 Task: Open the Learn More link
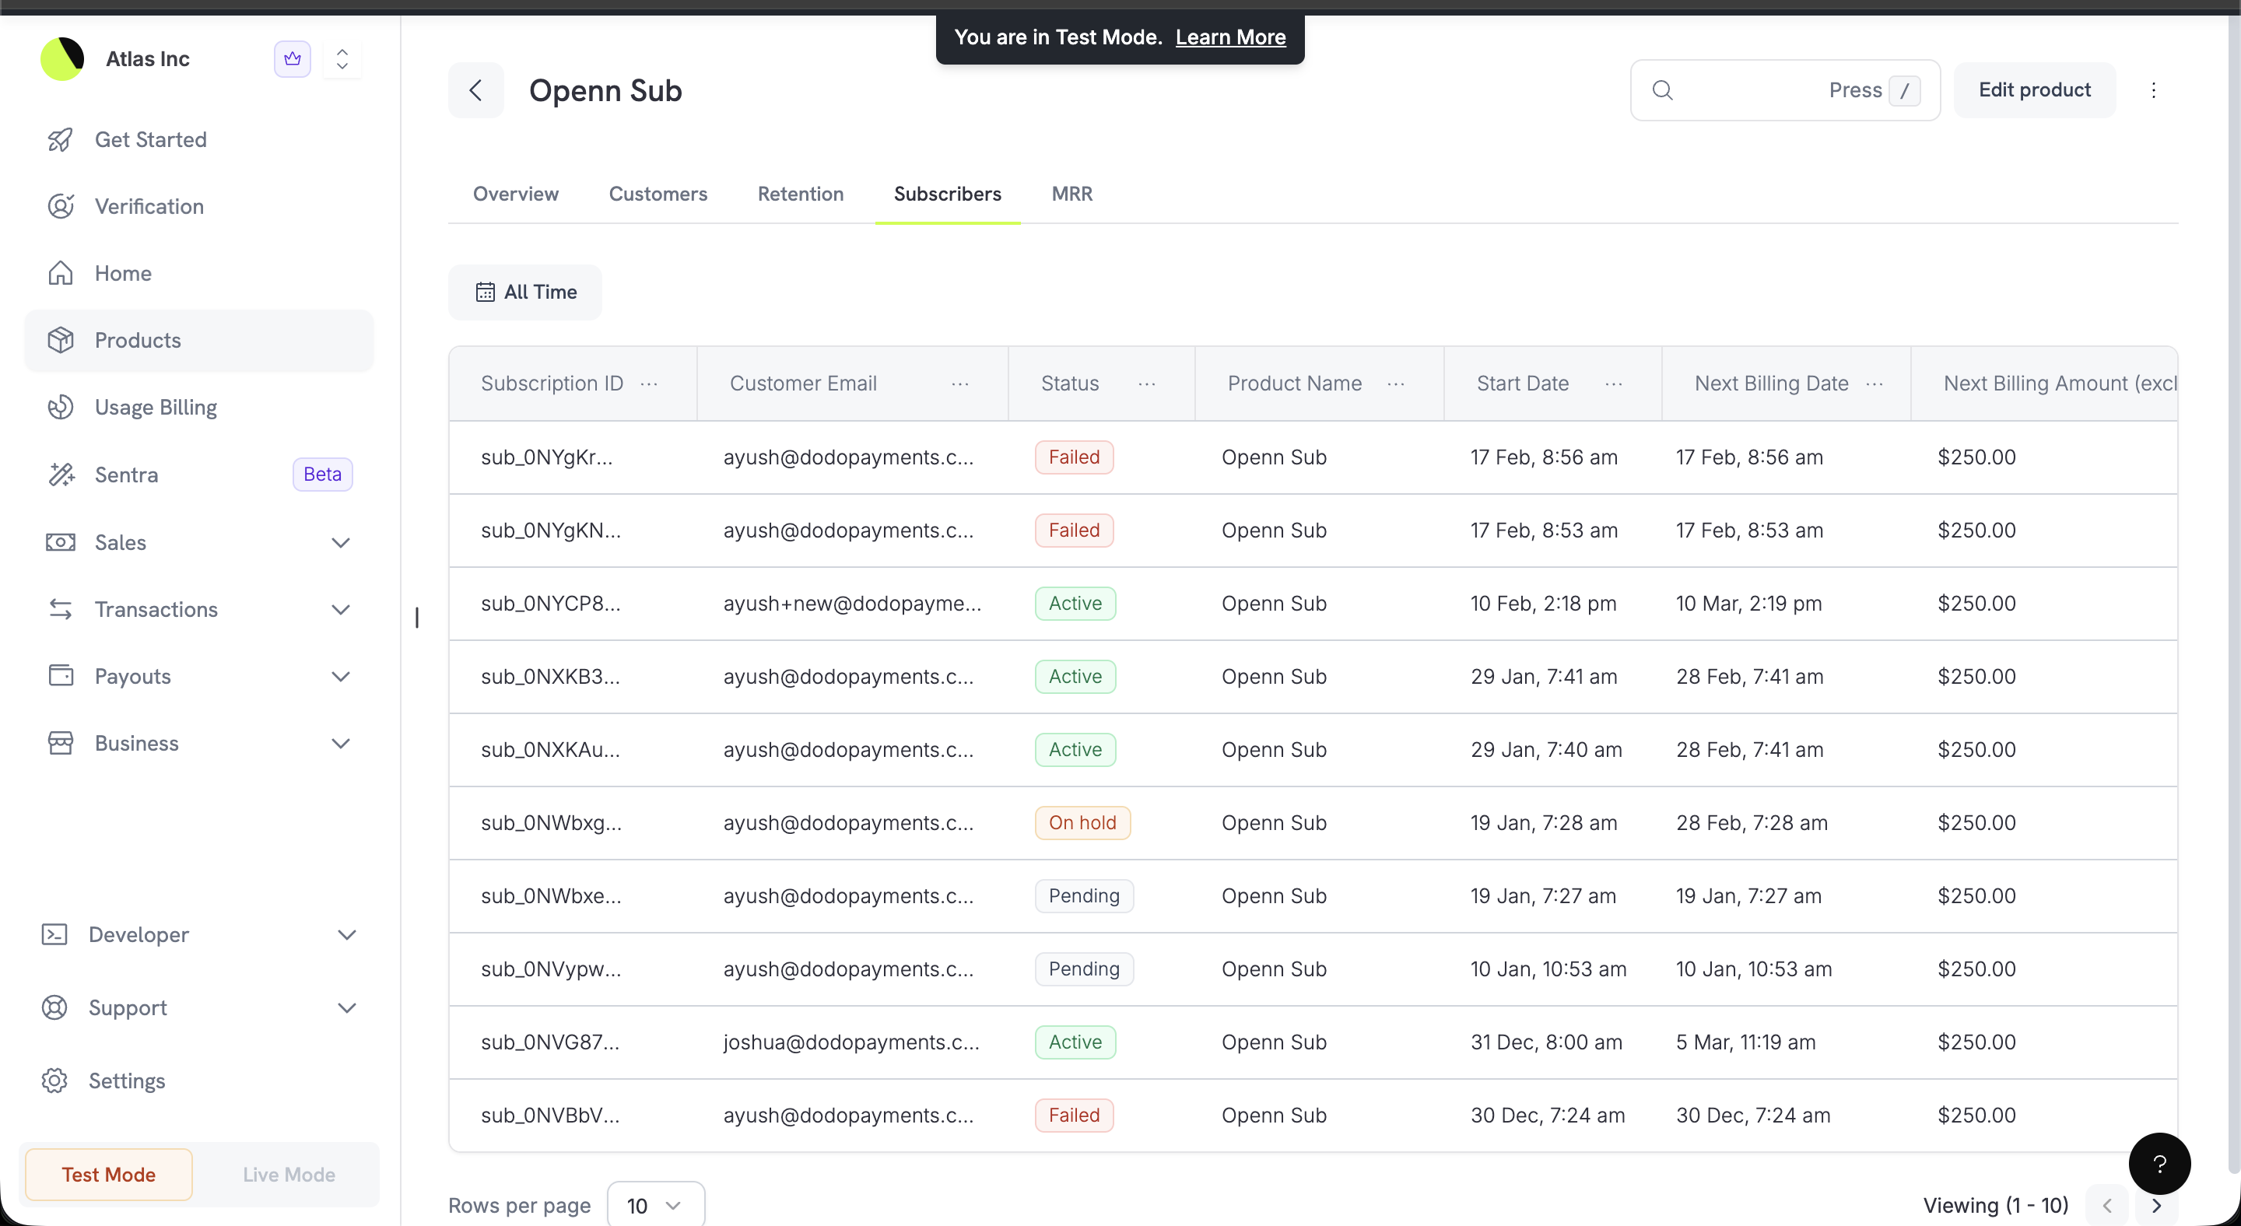pos(1229,37)
